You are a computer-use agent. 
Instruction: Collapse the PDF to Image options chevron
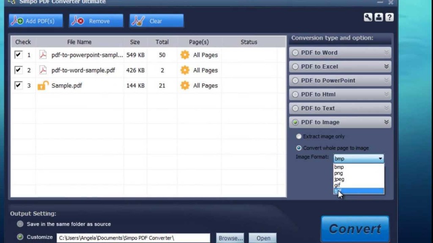click(x=386, y=122)
